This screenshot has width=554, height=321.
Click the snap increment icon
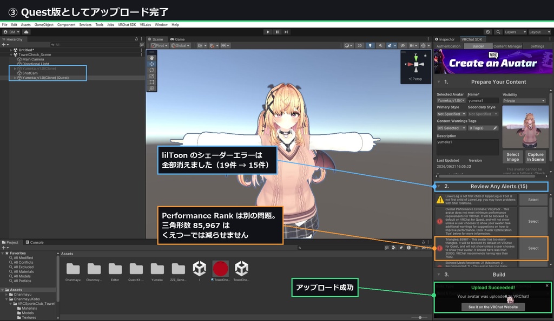pyautogui.click(x=225, y=45)
